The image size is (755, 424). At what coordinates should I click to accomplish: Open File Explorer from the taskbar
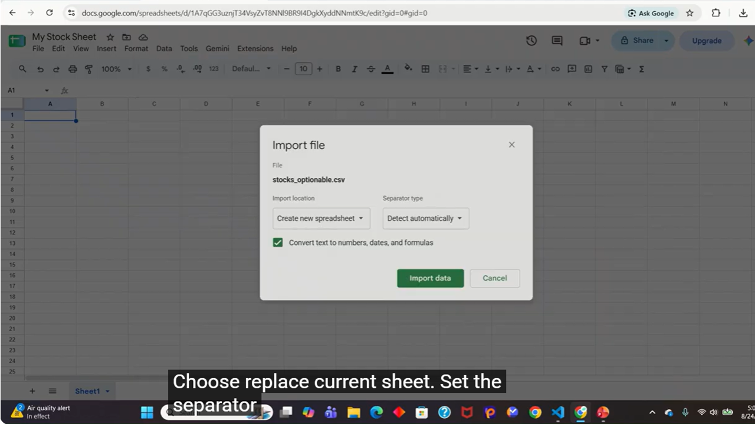tap(353, 412)
